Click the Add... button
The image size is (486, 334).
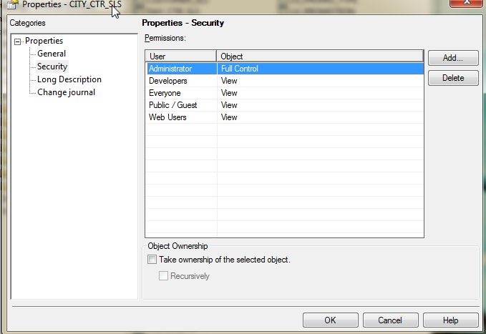click(x=453, y=58)
